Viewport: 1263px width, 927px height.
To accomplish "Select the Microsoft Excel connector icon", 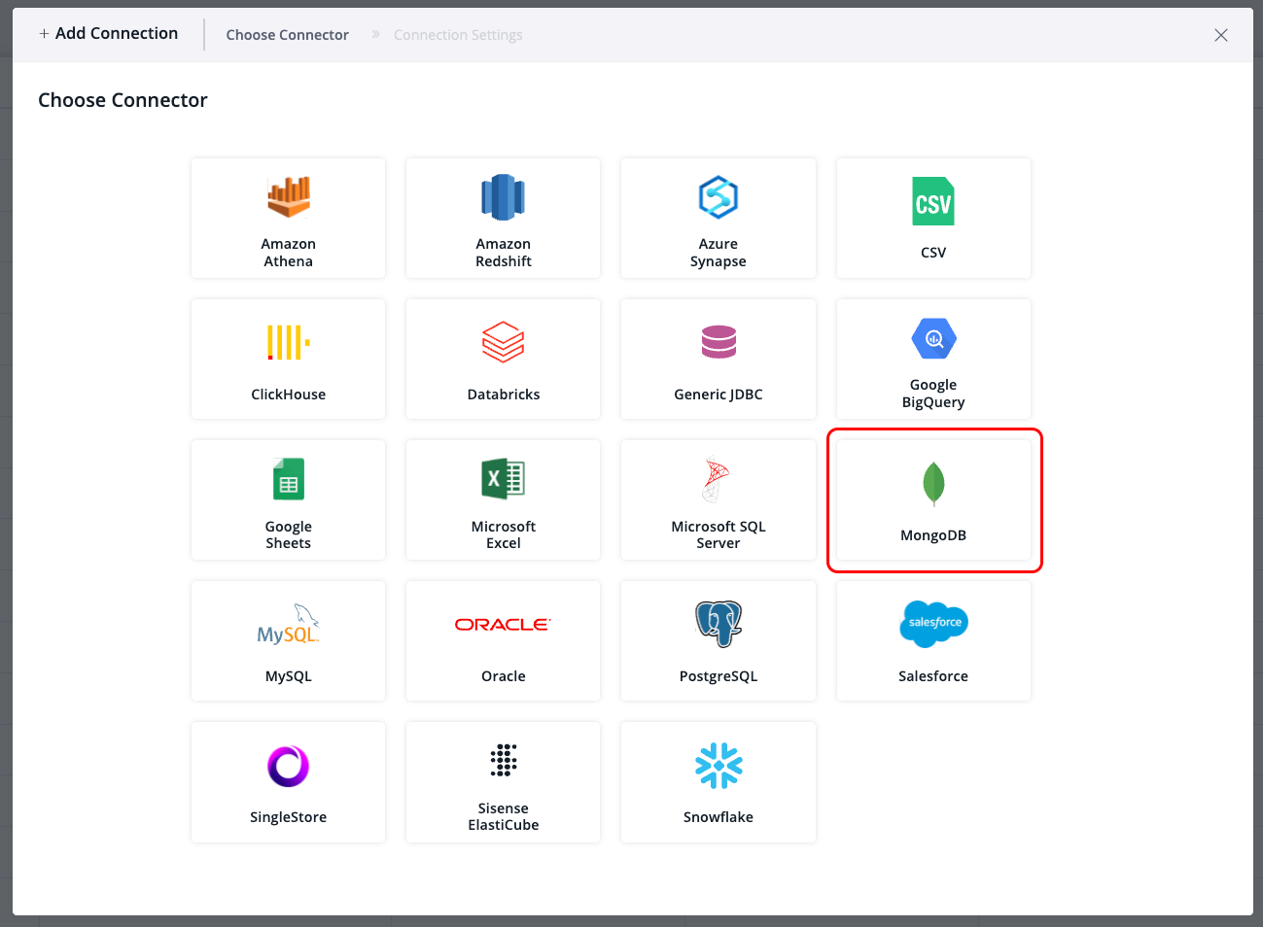I will pos(504,479).
